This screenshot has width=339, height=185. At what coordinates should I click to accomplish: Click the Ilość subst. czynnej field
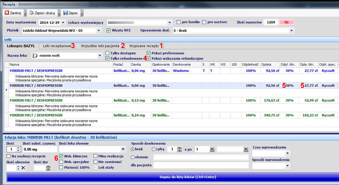pyautogui.click(x=40, y=149)
